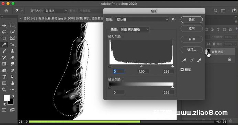Click the 取消 Cancel button
Viewport: 238px width, 125px height.
click(192, 28)
